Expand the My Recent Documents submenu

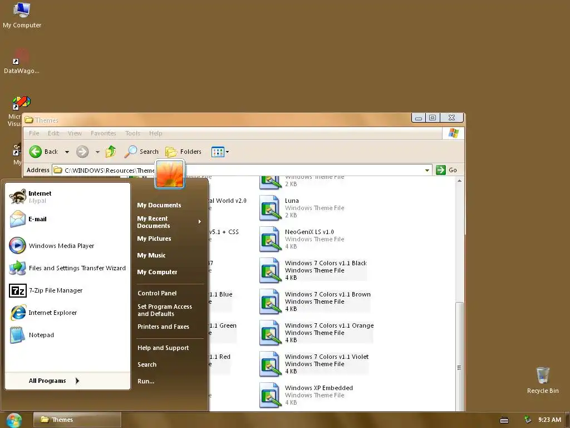coord(169,222)
